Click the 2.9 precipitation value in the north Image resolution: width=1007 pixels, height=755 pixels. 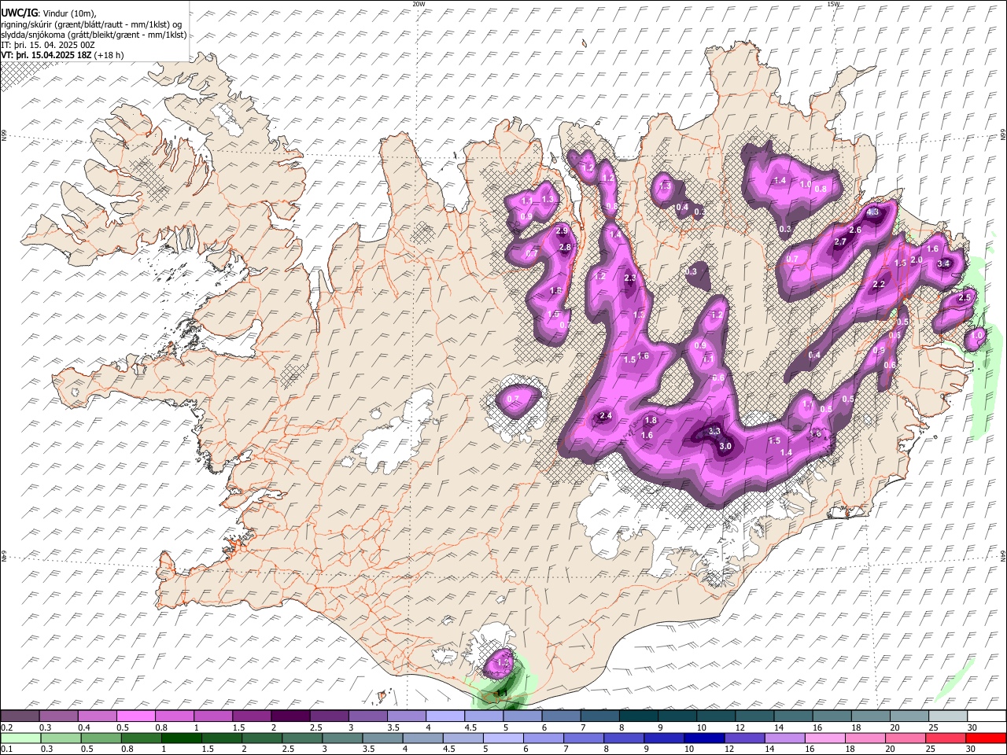[x=561, y=231]
